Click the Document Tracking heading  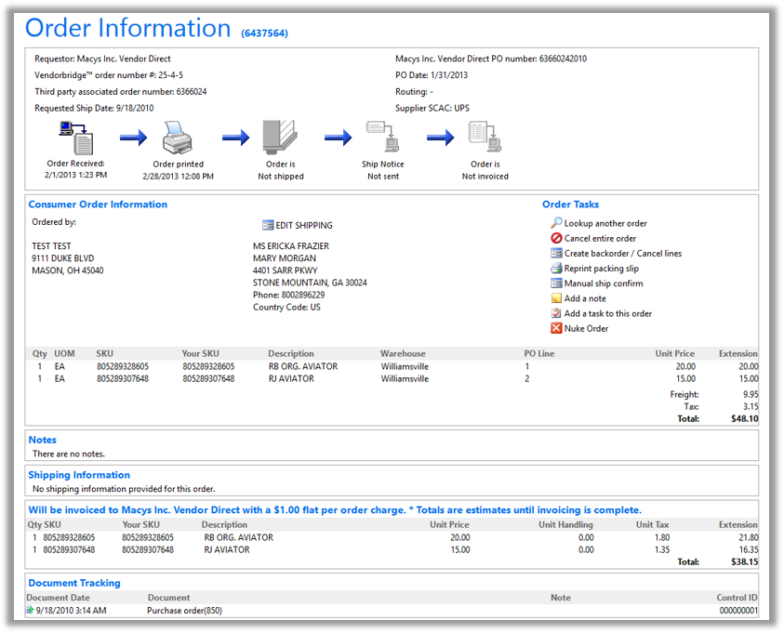[74, 583]
